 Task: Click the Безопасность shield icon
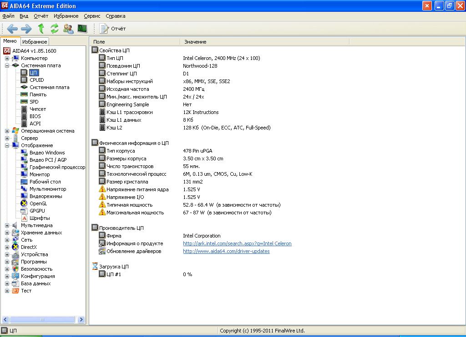[15, 269]
